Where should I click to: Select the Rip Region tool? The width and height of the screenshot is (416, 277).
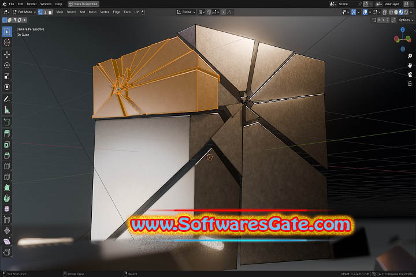(7, 252)
